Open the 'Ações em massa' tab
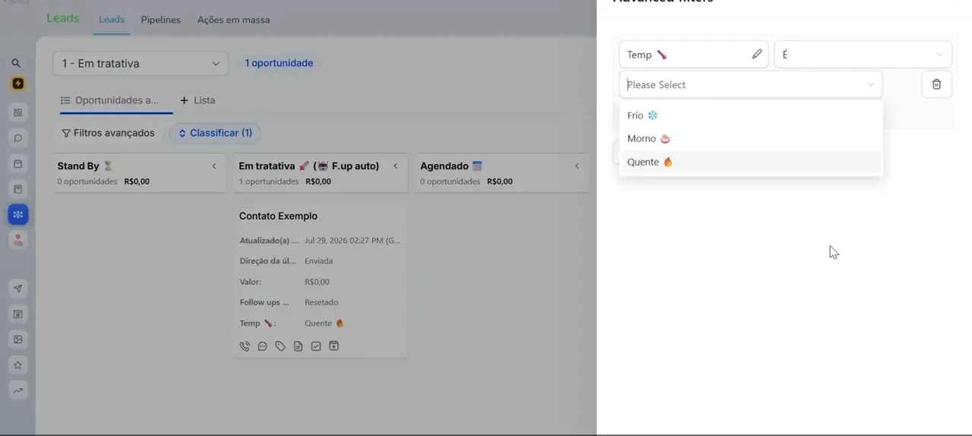Screen dimensions: 972x436 point(233,20)
